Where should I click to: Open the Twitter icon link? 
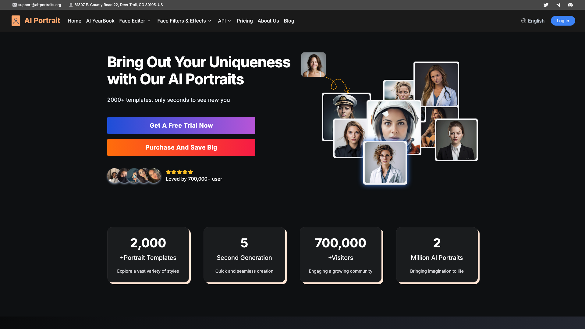pyautogui.click(x=546, y=5)
